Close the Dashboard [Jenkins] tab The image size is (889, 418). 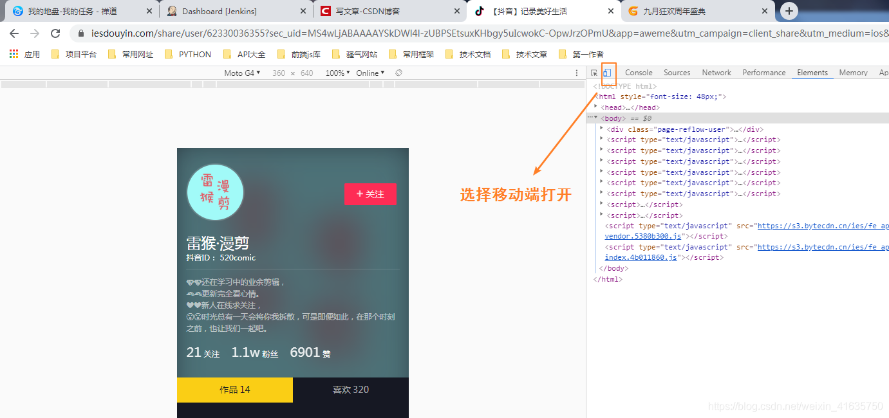coord(303,11)
